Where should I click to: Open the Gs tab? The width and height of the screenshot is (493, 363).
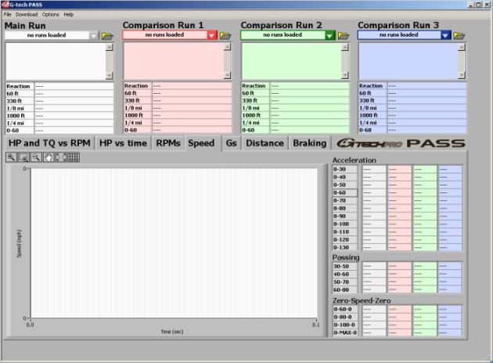click(x=231, y=143)
